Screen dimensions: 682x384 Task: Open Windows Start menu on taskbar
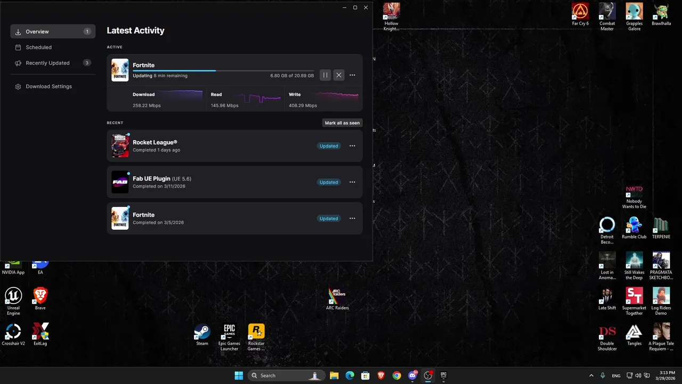(x=239, y=375)
